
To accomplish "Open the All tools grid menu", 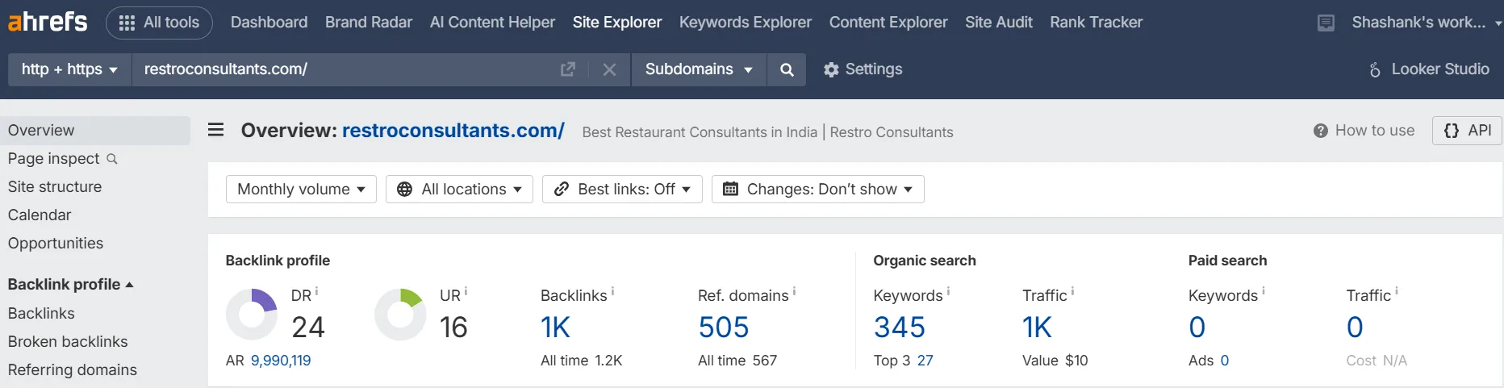I will tap(160, 23).
